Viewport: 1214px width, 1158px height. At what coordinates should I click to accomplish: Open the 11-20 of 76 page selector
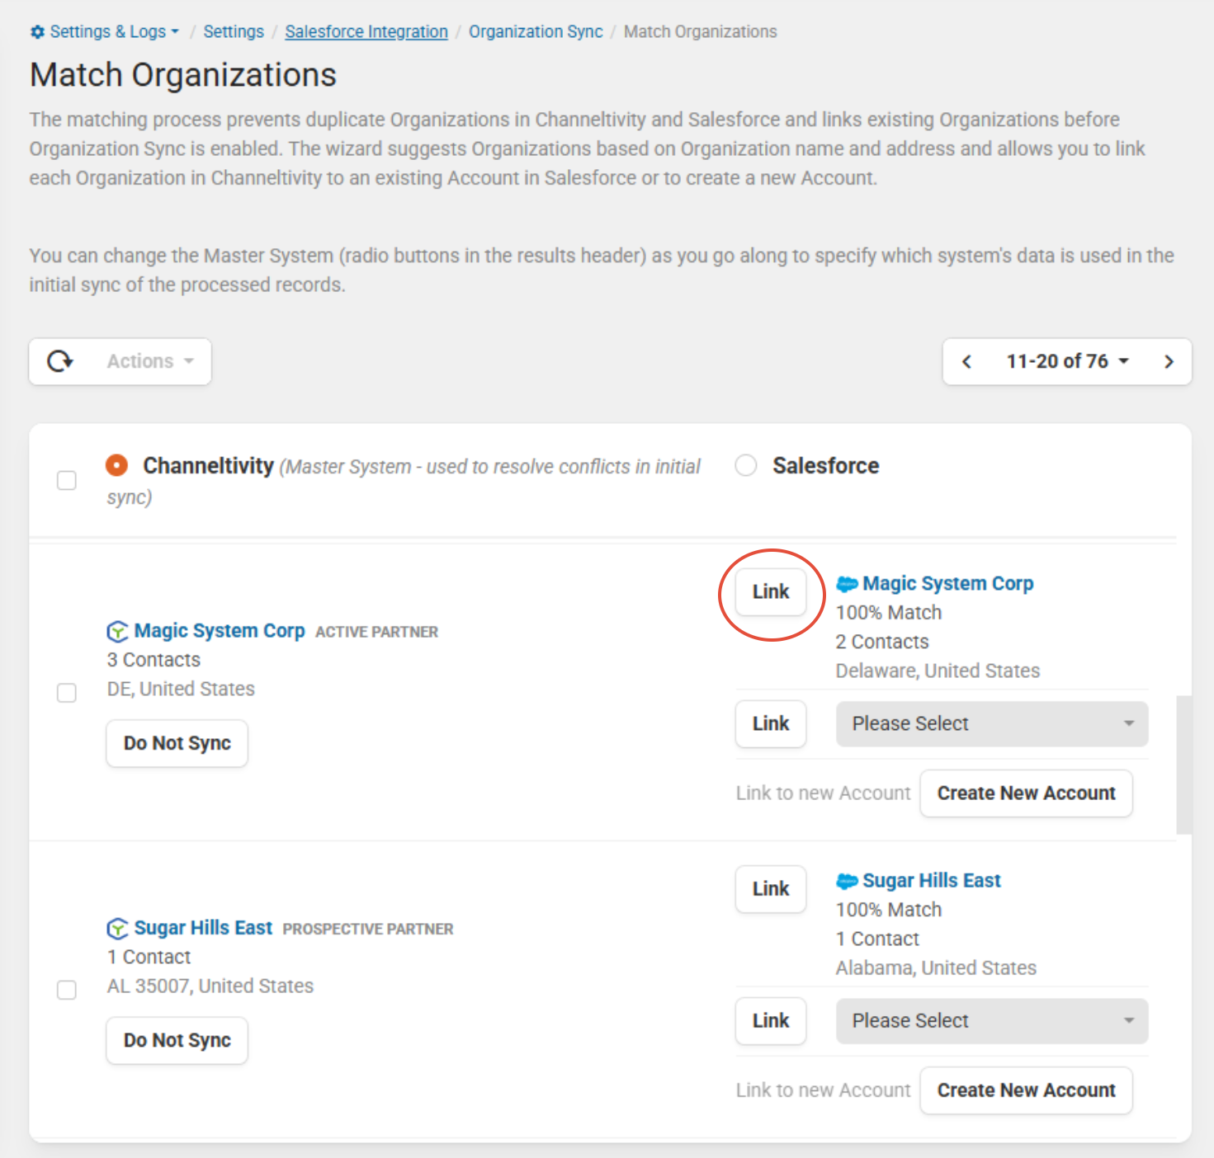pyautogui.click(x=1067, y=361)
